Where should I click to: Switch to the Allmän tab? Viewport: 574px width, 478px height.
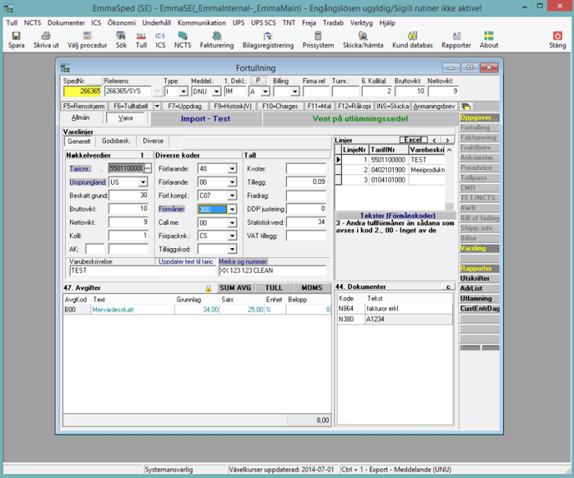[81, 117]
